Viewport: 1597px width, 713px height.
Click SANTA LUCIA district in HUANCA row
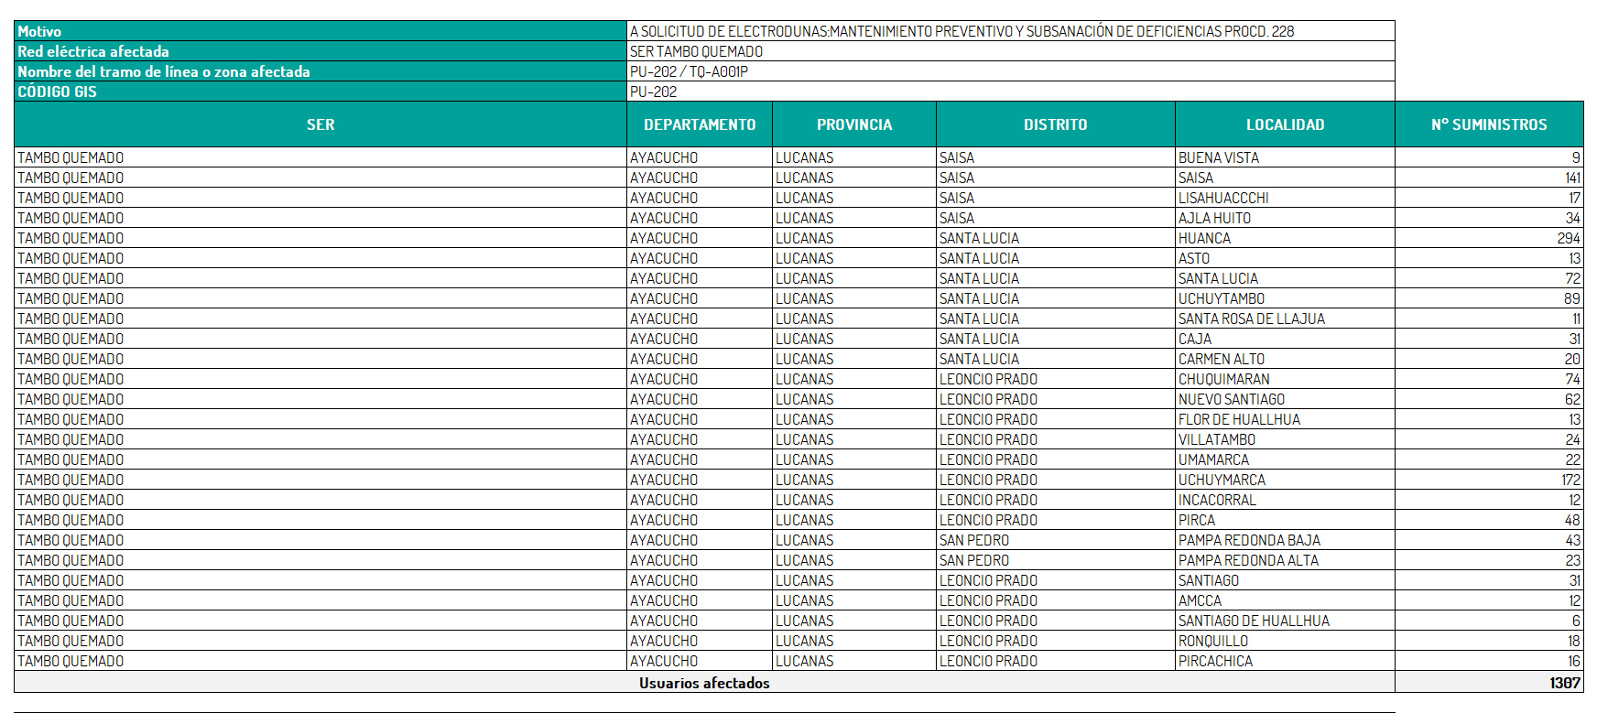point(1056,238)
